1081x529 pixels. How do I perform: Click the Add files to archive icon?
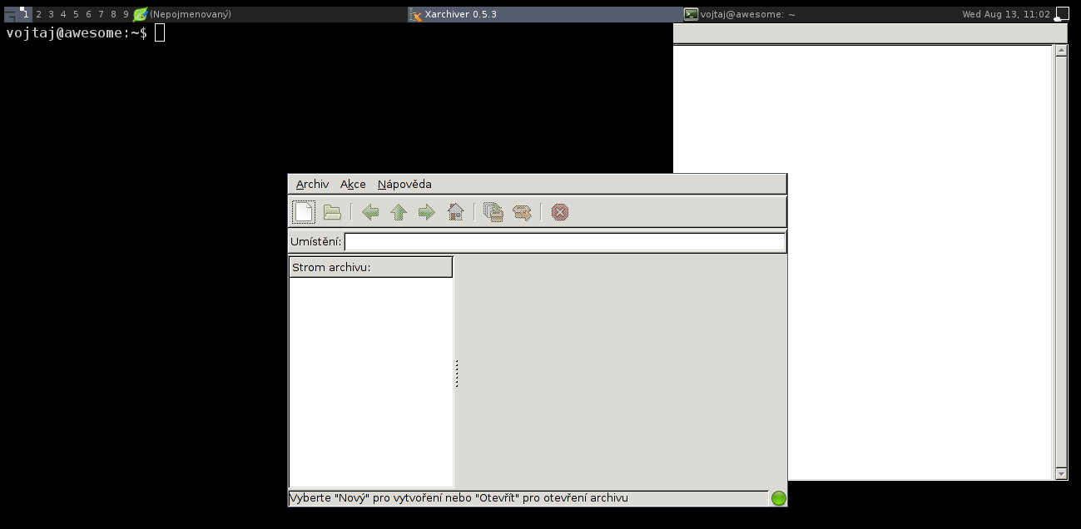coord(493,212)
